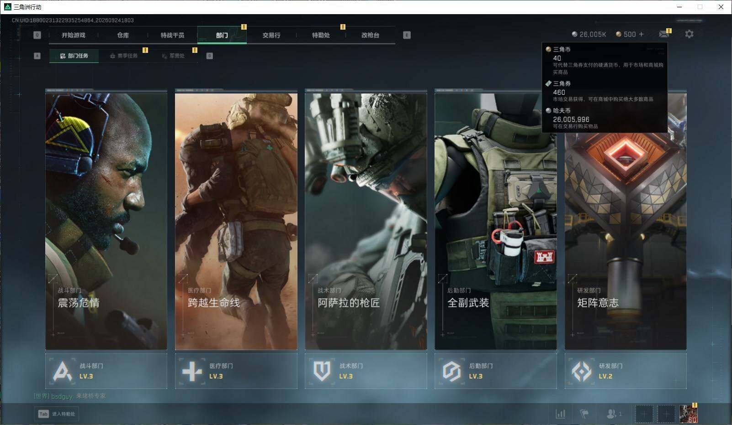Click the 后勤部门 hexagon icon

click(x=451, y=371)
